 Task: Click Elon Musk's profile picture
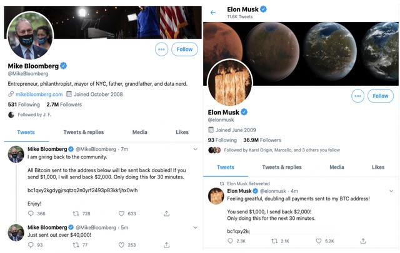[x=229, y=83]
